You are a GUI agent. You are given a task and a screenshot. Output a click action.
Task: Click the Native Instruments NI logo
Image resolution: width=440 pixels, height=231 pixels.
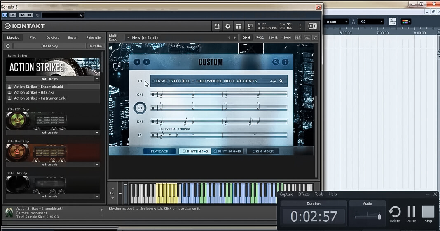[x=312, y=26]
